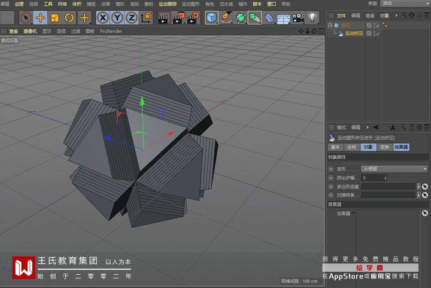
Task: Click Attribute Manager up arrow
Action: click(393, 128)
